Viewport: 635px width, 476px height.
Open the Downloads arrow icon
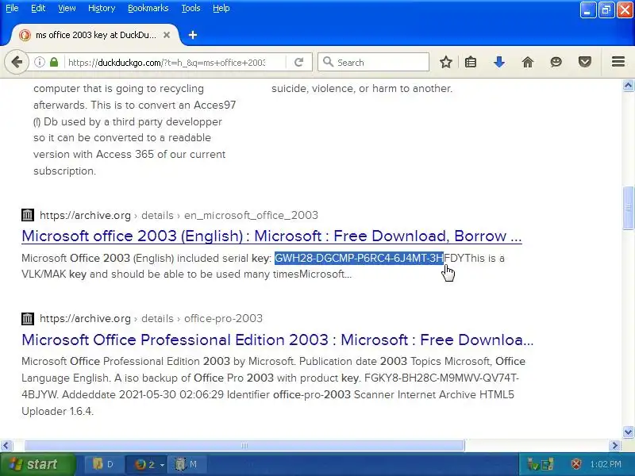[x=499, y=62]
